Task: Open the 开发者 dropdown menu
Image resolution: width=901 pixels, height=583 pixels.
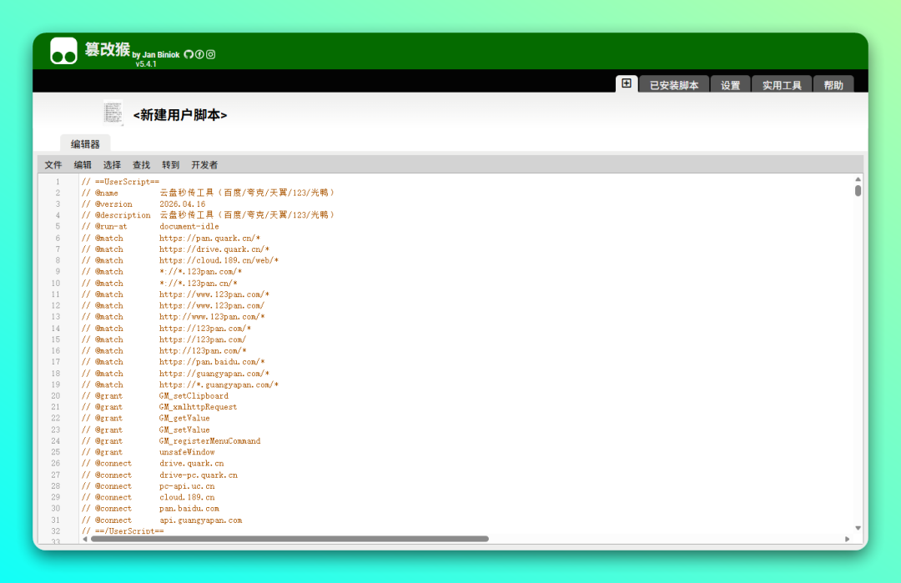Action: (x=204, y=164)
